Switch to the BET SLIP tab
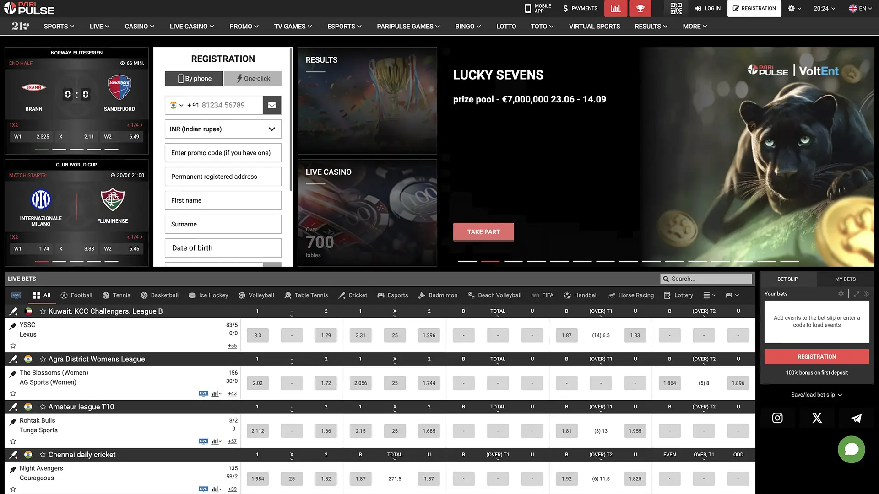Viewport: 879px width, 494px height. pyautogui.click(x=787, y=279)
